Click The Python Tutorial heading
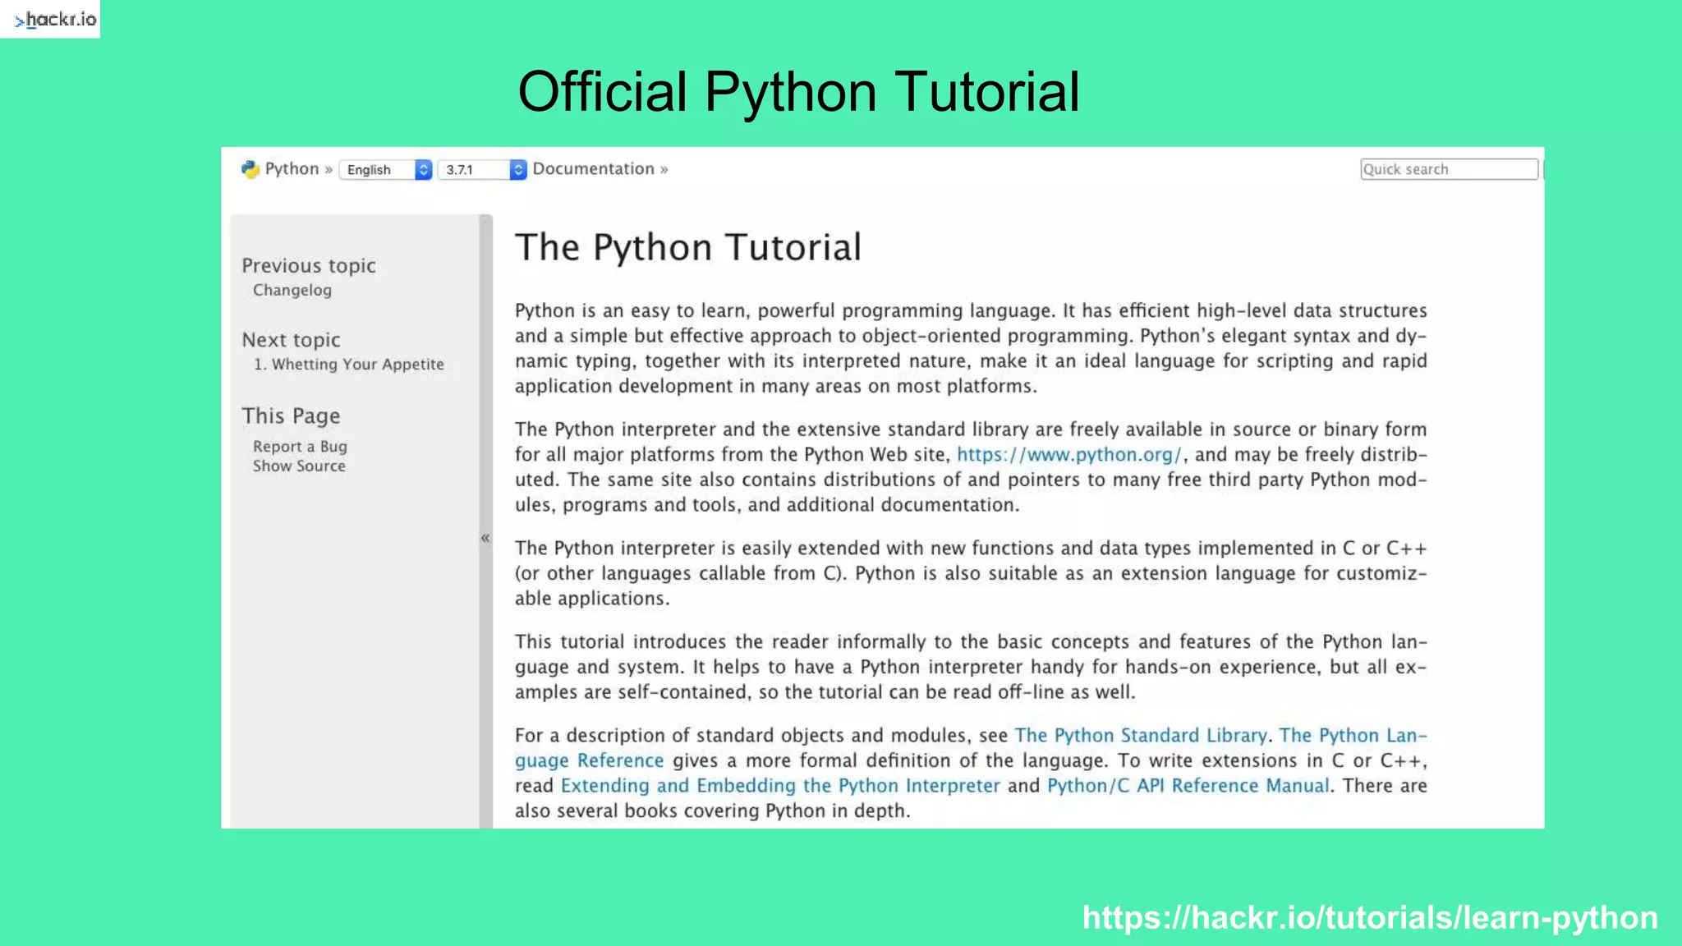 (688, 247)
